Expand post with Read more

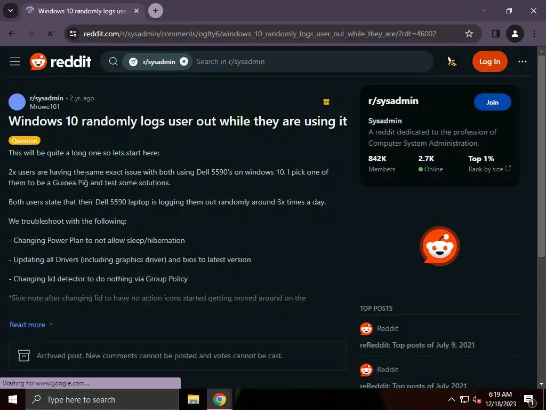[31, 325]
